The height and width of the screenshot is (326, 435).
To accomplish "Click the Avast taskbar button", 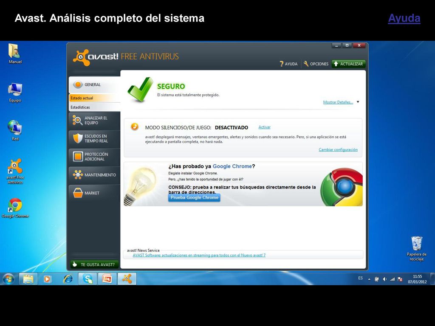I will click(127, 278).
